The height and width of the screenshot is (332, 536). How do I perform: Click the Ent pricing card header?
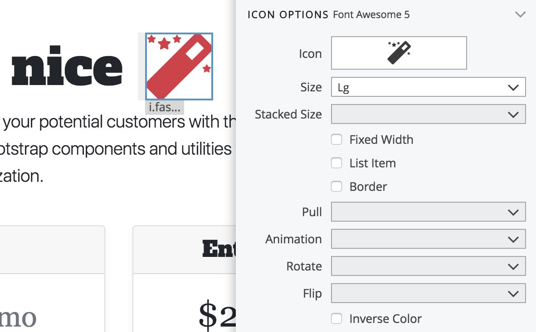pyautogui.click(x=185, y=250)
